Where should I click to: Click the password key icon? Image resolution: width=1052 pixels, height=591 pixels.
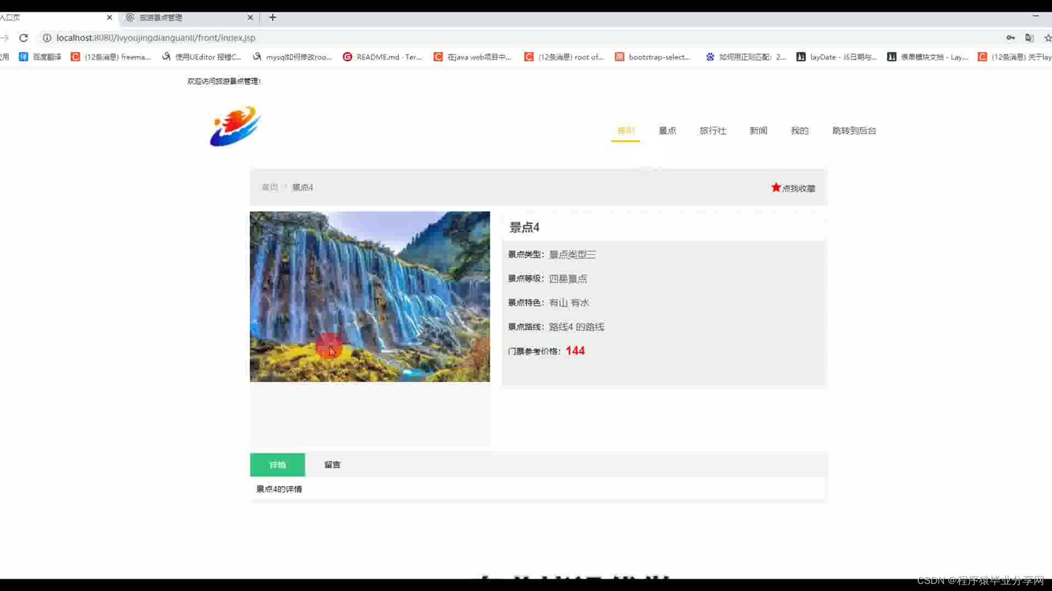point(1010,38)
